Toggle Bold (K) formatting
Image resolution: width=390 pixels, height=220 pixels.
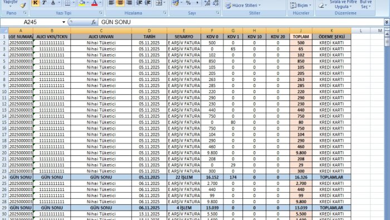35,3
